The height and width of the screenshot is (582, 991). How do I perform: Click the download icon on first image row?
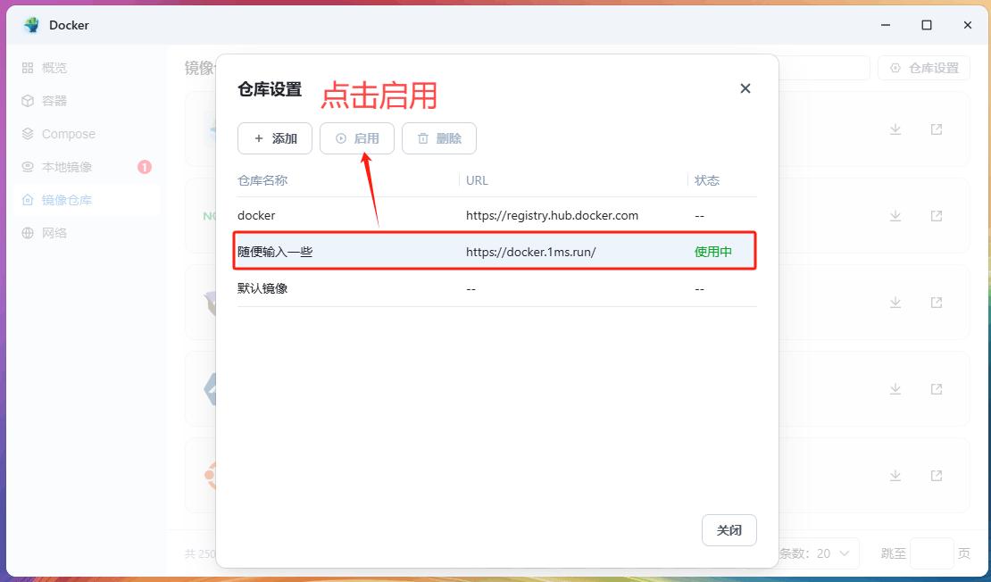[895, 129]
